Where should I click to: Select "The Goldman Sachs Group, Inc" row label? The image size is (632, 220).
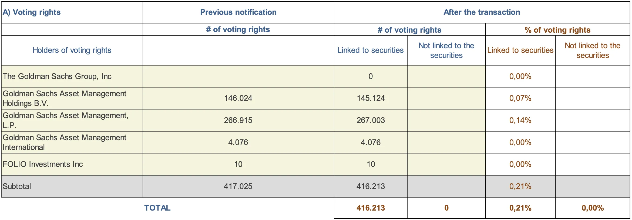tap(57, 77)
